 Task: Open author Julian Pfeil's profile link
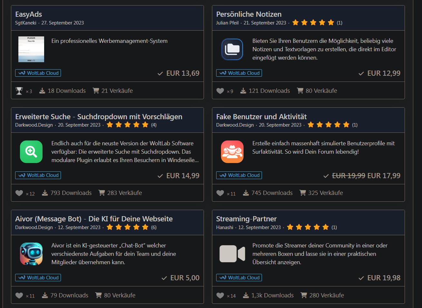click(227, 23)
